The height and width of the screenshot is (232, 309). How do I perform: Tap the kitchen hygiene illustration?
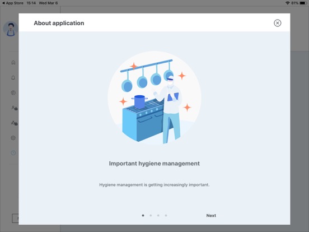(154, 98)
